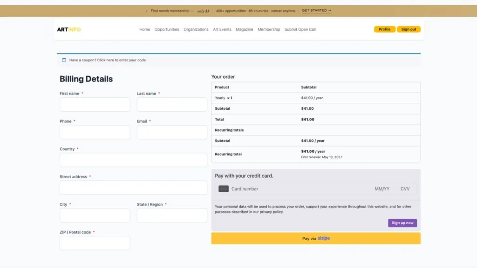
Task: Focus the Last name field
Action: coord(172,105)
